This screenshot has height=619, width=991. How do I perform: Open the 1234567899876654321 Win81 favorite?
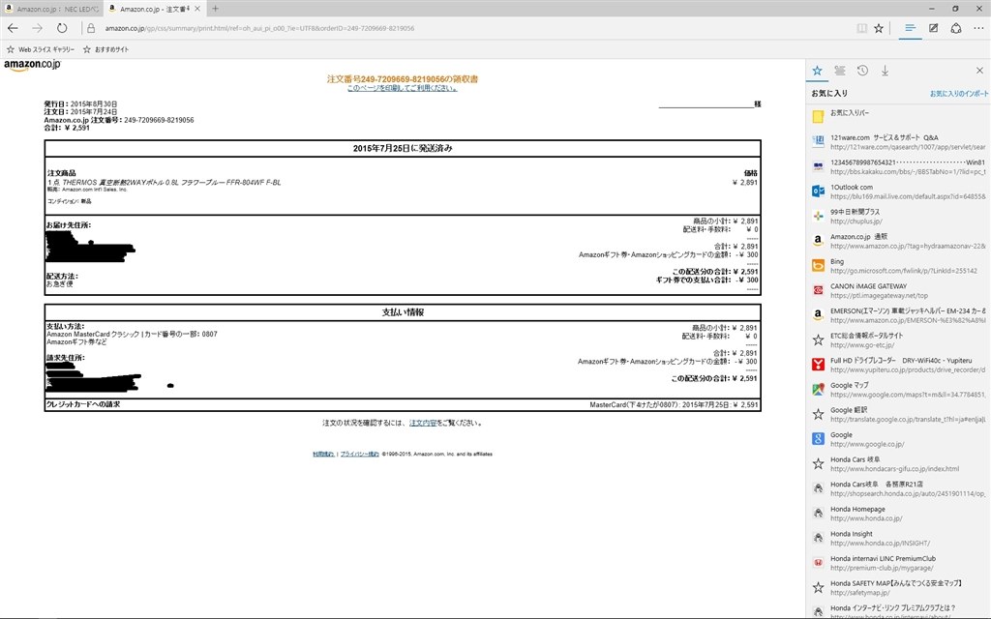(899, 166)
